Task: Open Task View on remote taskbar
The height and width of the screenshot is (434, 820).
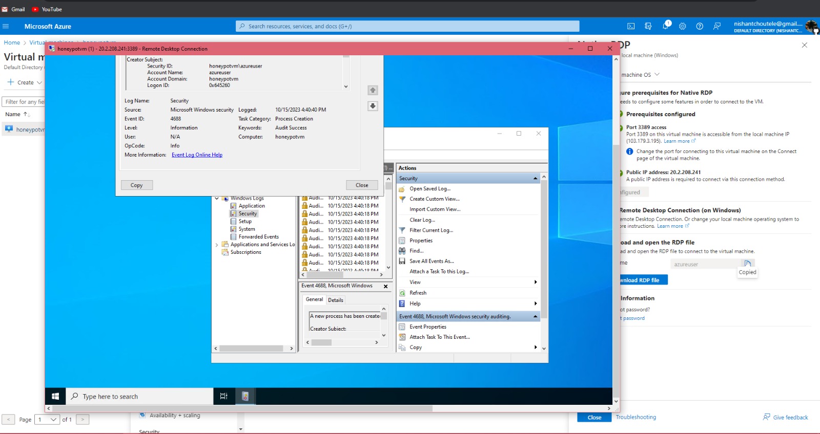Action: coord(223,396)
